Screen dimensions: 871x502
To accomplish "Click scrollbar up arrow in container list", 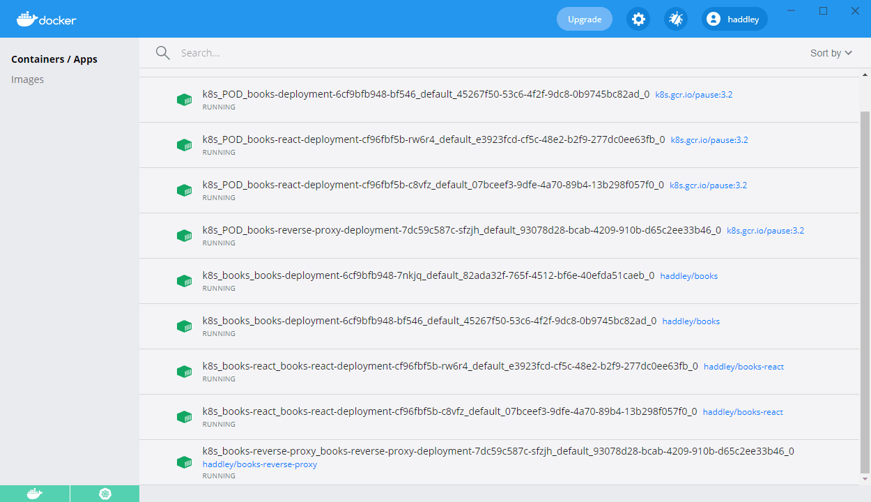I will click(865, 75).
